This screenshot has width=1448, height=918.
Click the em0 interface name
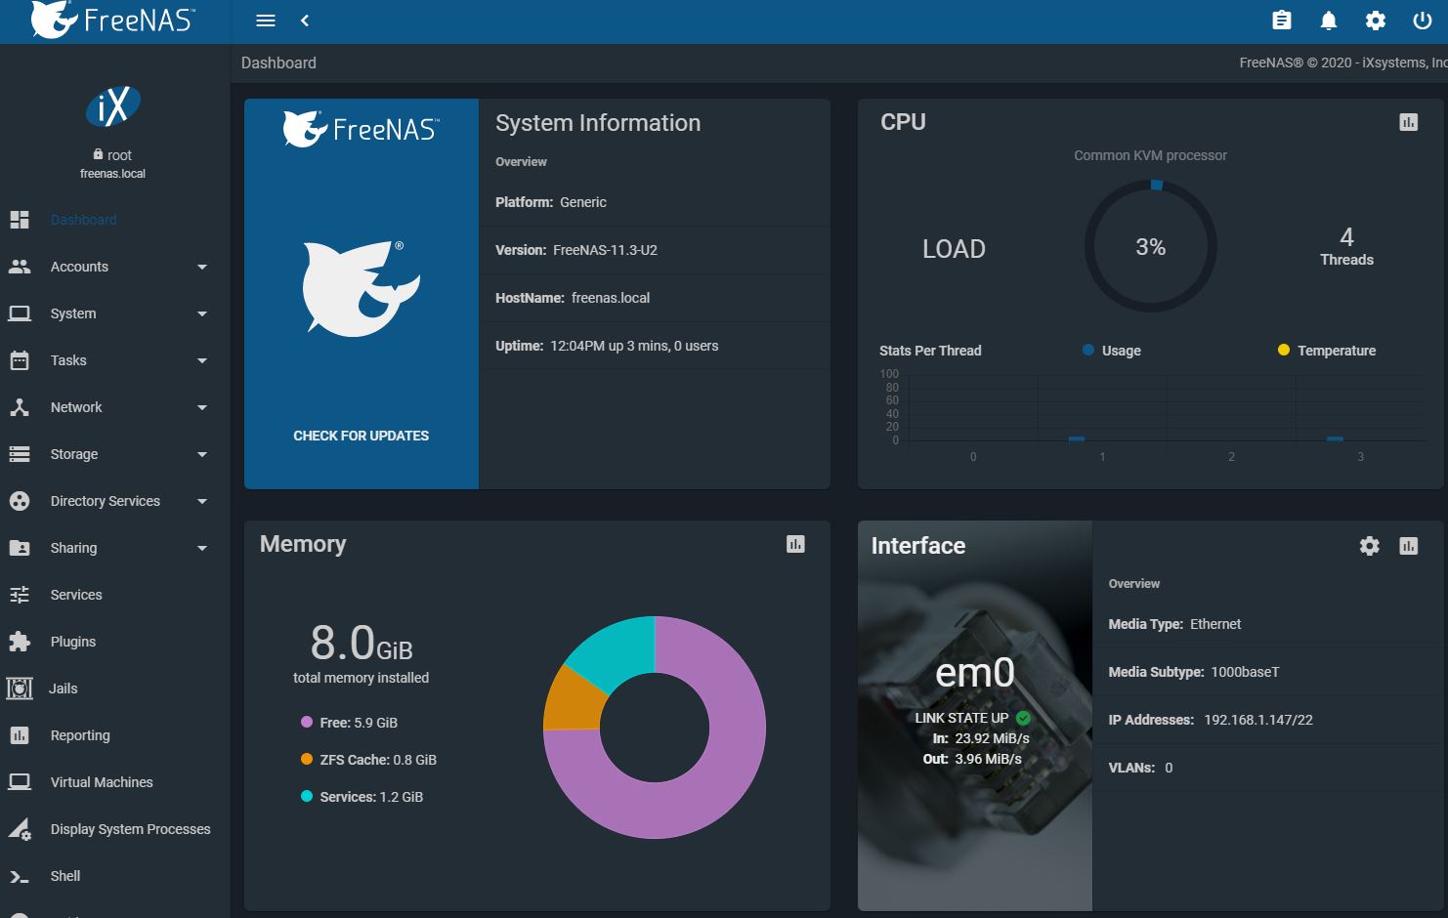tap(975, 673)
